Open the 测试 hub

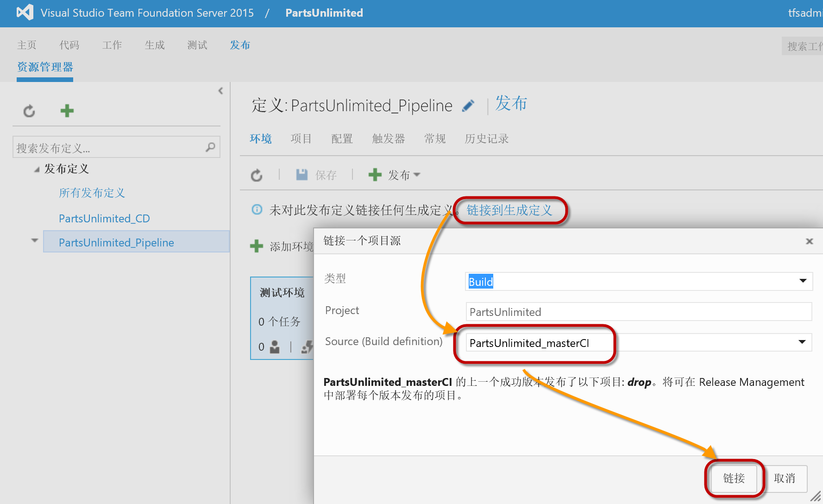point(197,45)
